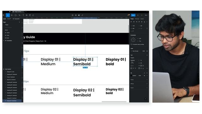202x114 pixels.
Task: Open the Move tool options arrow
Action: [x=9, y=15]
